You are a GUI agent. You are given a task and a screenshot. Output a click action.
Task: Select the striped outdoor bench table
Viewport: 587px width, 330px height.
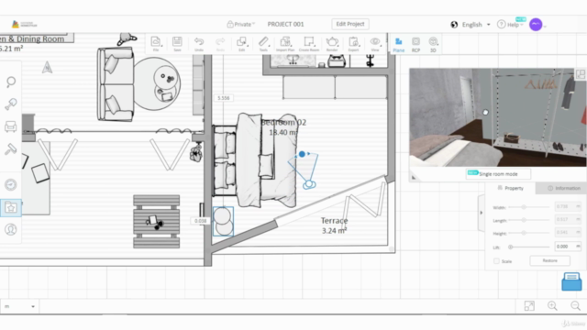(157, 222)
